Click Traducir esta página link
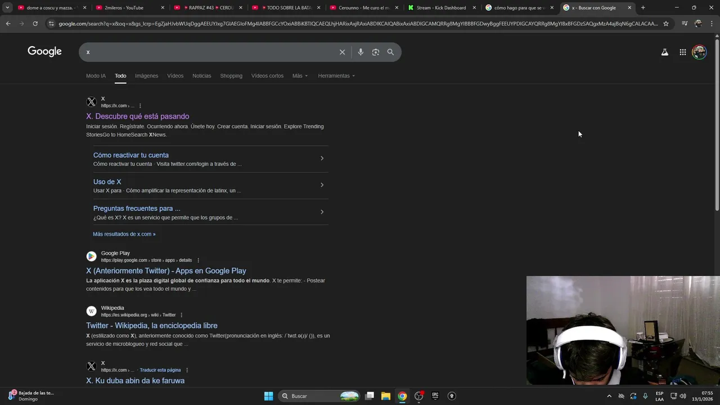The width and height of the screenshot is (720, 405). tap(160, 370)
